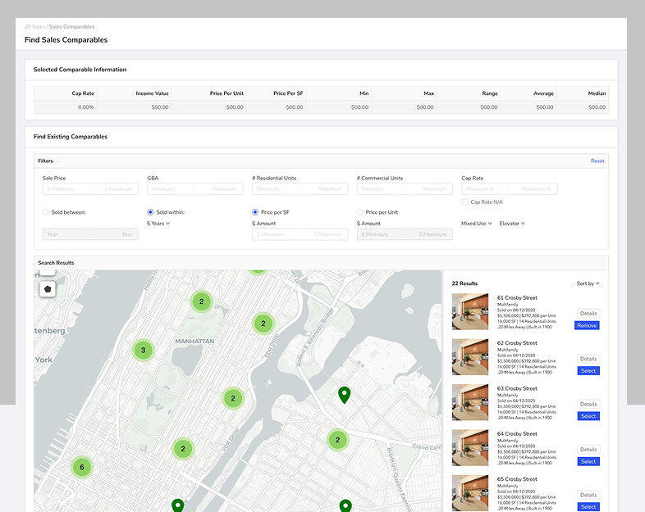The height and width of the screenshot is (512, 645).
Task: Select the polygon draw tool on map
Action: (x=48, y=289)
